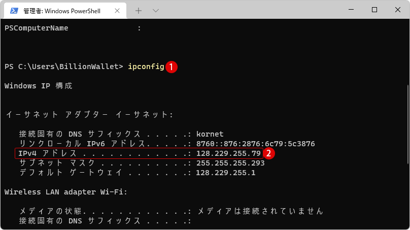The height and width of the screenshot is (230, 410).
Task: Close the Windows PowerShell tab
Action: [x=117, y=11]
